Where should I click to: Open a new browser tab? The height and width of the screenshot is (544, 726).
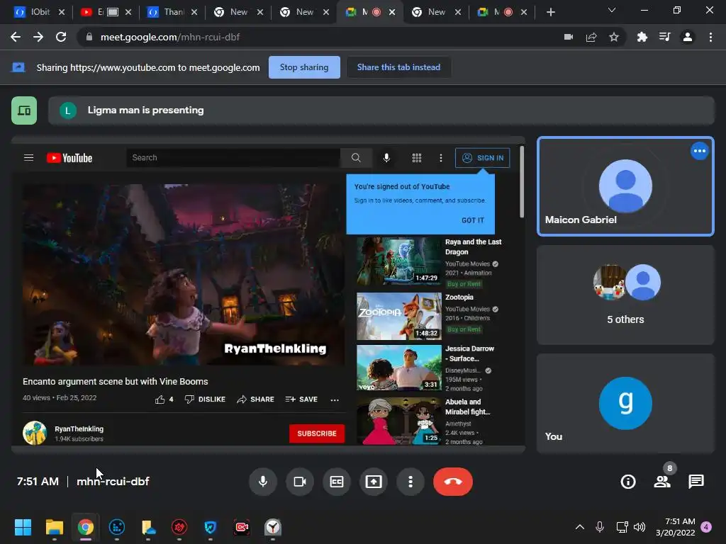[550, 12]
